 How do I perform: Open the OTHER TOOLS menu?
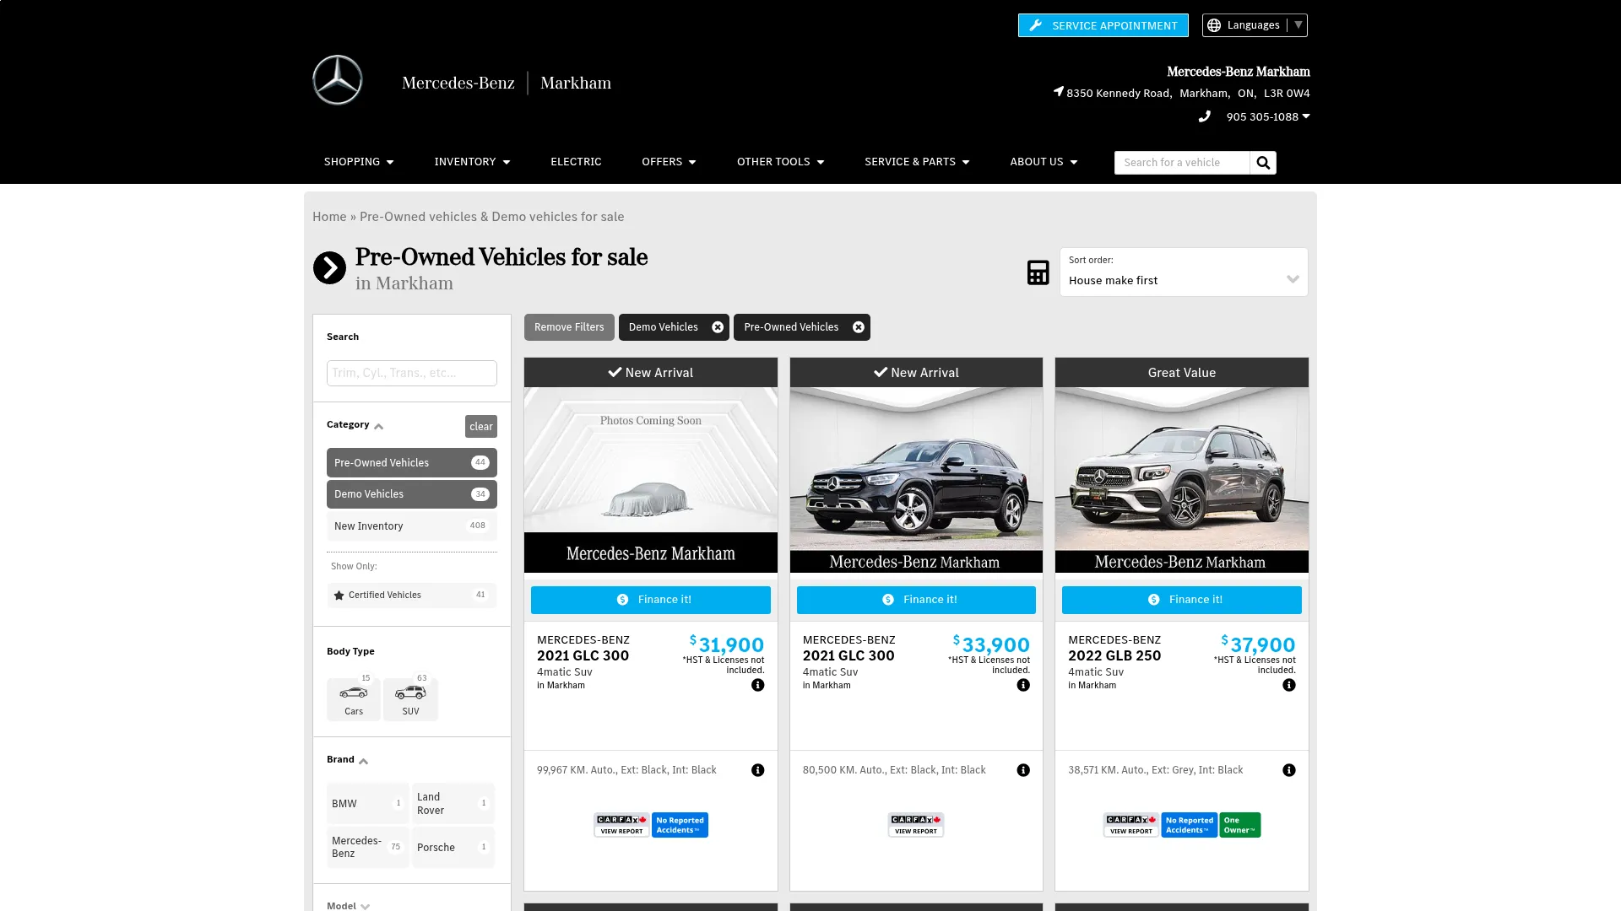tap(780, 162)
